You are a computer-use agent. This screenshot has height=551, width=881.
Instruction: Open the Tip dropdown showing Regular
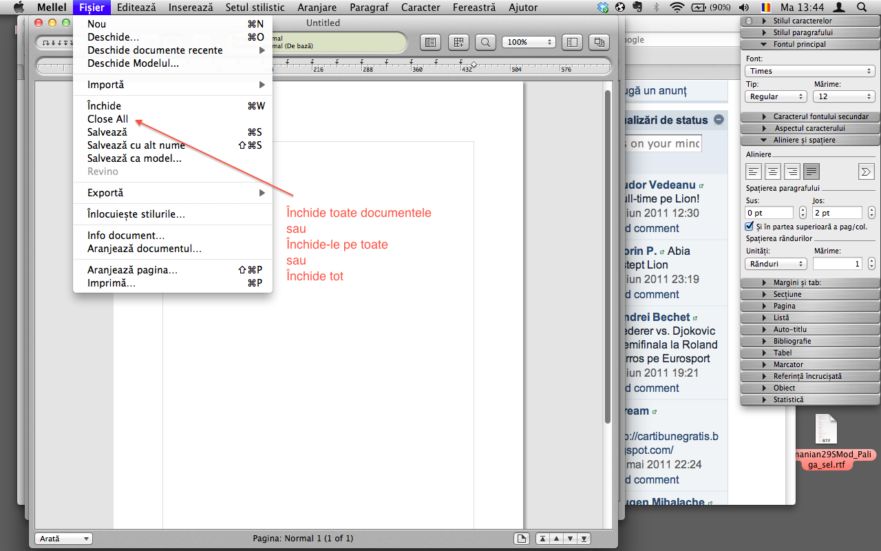coord(776,96)
